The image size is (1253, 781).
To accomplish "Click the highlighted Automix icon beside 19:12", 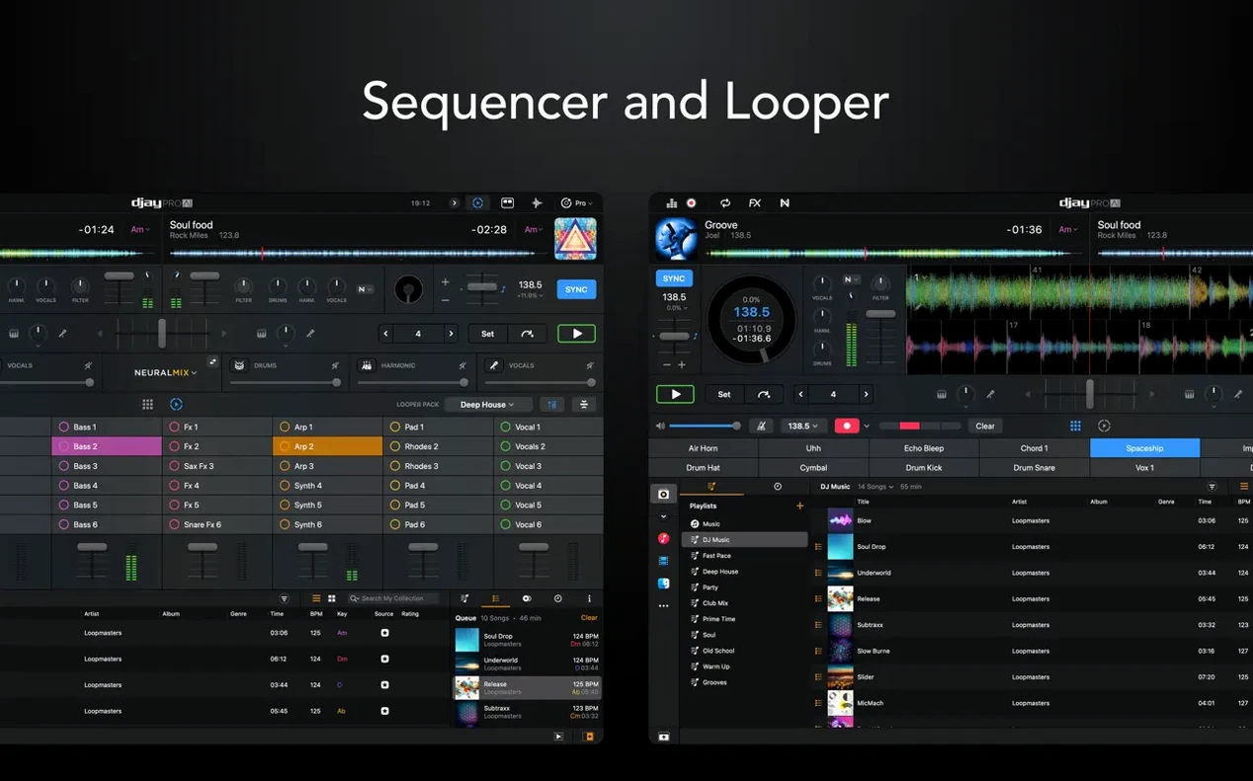I will [477, 202].
